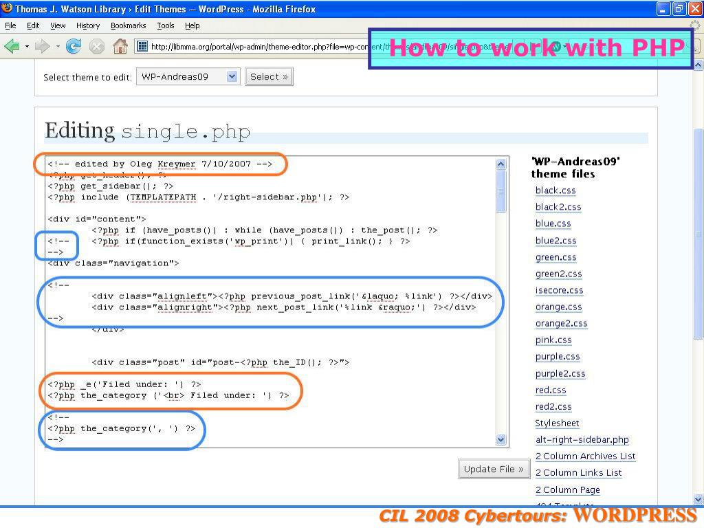
Task: Click the page scroll down arrow
Action: tap(698, 499)
